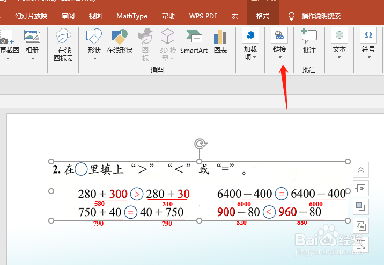Click the 形状 shapes icon
The height and width of the screenshot is (265, 384).
coord(94,37)
